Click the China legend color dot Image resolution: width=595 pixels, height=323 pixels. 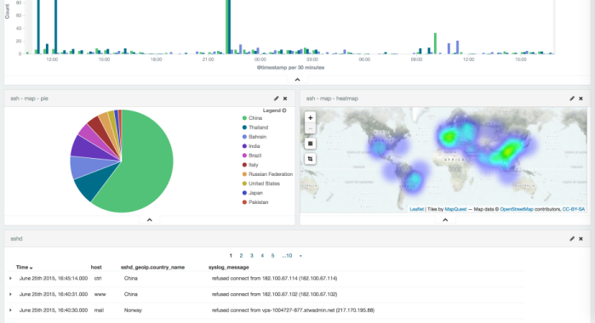(x=244, y=118)
